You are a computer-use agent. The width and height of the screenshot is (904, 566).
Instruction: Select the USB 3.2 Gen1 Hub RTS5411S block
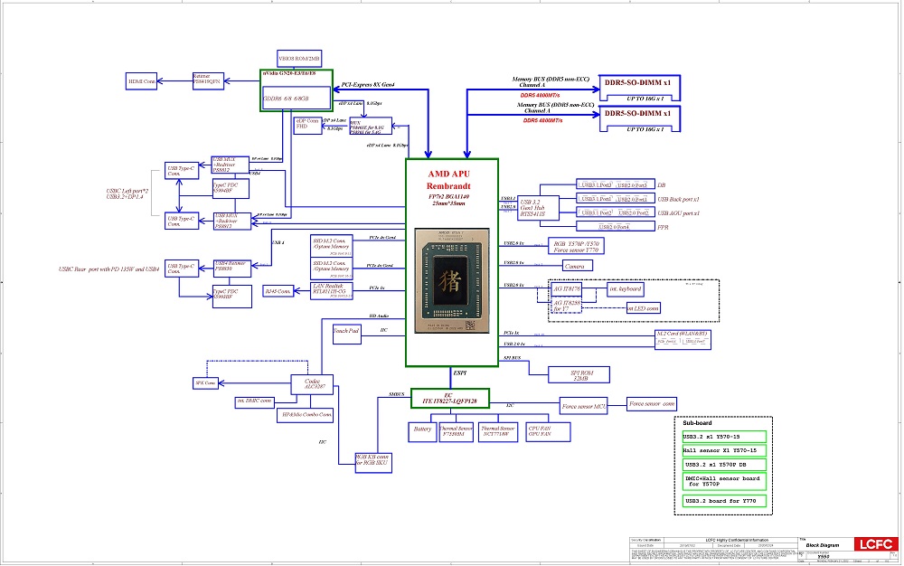click(x=539, y=208)
